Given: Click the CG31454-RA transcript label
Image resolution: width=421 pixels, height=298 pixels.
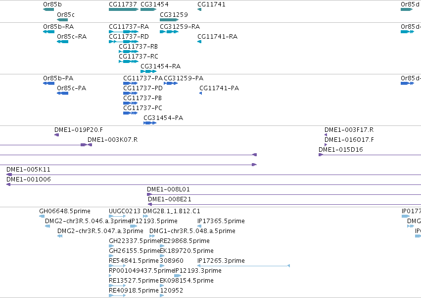Looking at the screenshot, I should (x=161, y=66).
